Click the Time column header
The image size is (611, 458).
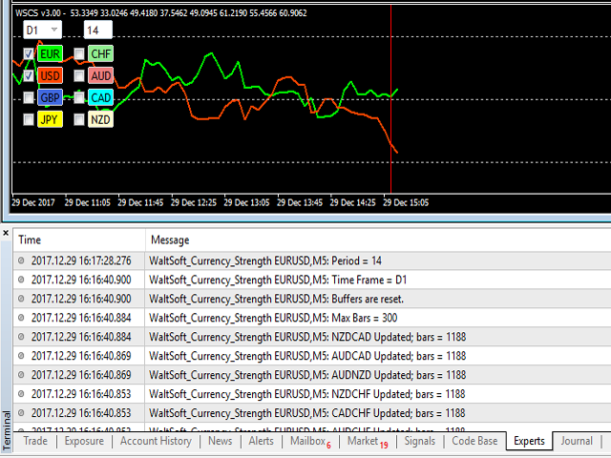pos(31,240)
